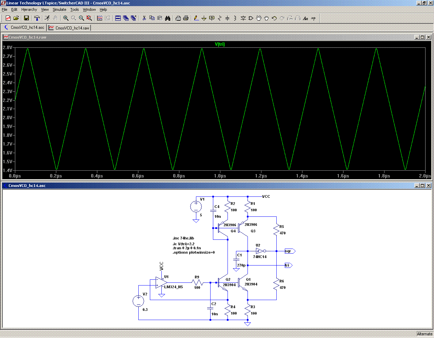Click the Zoom In magnifier icon
This screenshot has width=434, height=338.
click(x=66, y=18)
